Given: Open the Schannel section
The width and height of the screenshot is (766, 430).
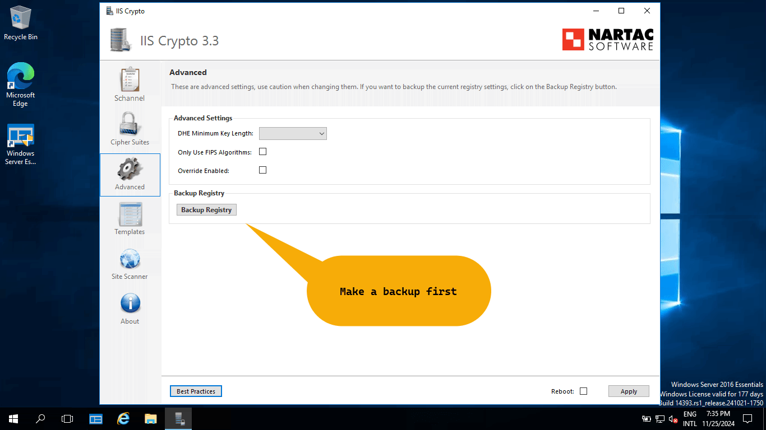Looking at the screenshot, I should [130, 85].
